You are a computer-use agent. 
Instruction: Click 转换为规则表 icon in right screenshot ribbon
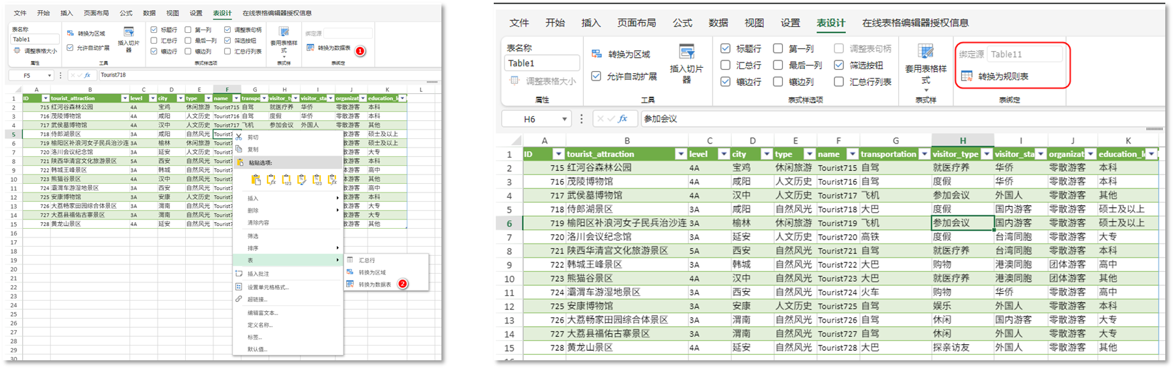967,76
